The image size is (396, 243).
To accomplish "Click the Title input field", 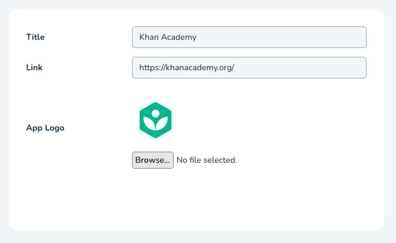I will (249, 37).
